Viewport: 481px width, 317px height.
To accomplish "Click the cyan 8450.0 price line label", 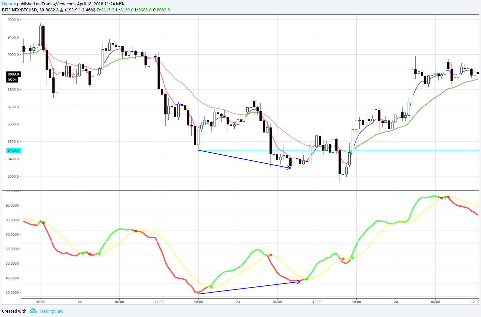I will tap(13, 150).
